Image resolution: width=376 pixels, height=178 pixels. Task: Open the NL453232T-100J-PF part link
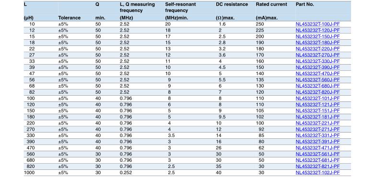[x=317, y=24]
